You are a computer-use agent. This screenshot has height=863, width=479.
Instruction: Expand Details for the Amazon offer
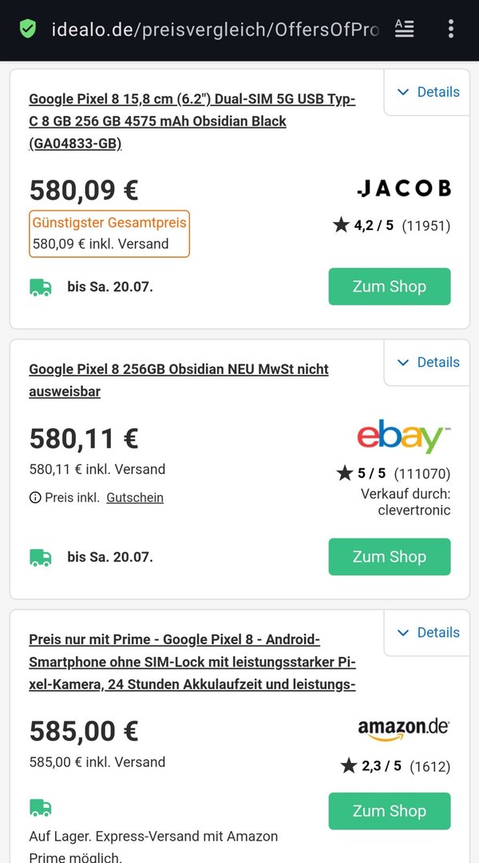tap(428, 632)
